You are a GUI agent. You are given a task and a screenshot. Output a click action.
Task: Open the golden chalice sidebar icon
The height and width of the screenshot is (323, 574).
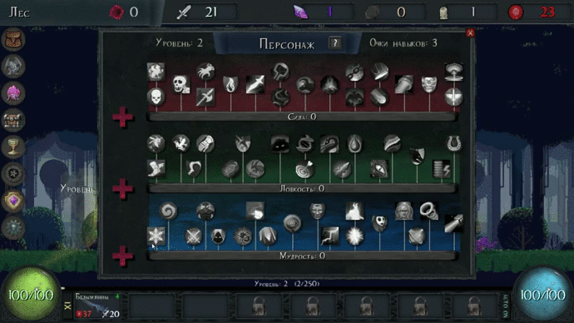[13, 147]
